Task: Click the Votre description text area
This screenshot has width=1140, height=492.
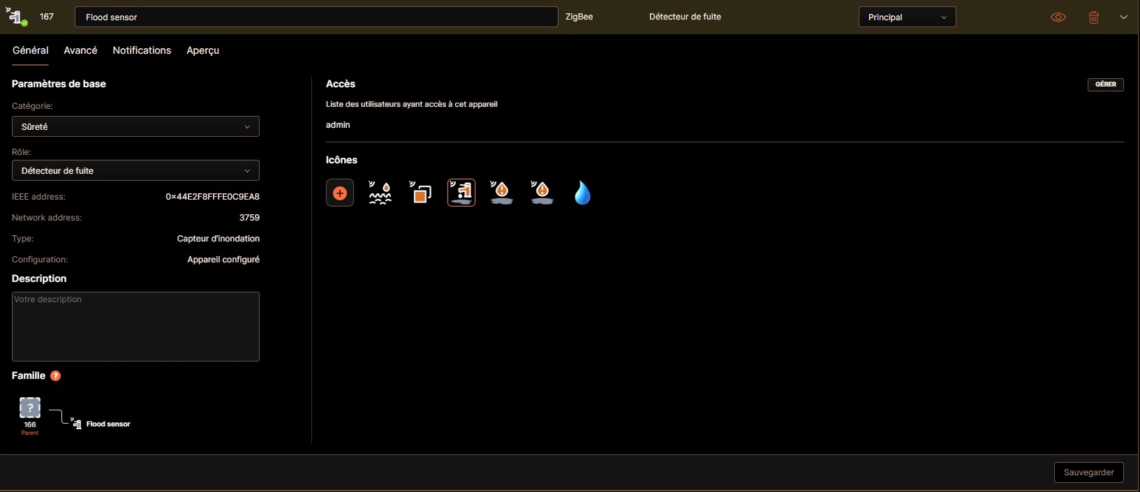Action: 135,327
